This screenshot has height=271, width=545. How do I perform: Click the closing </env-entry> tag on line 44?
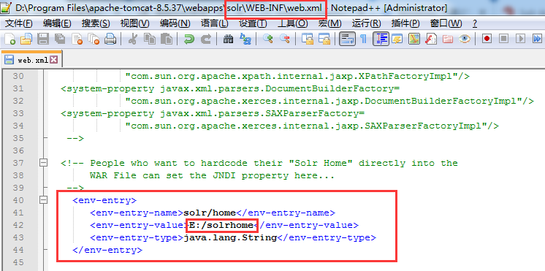pyautogui.click(x=107, y=250)
